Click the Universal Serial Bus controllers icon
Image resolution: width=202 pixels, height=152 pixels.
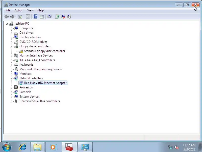(16, 101)
